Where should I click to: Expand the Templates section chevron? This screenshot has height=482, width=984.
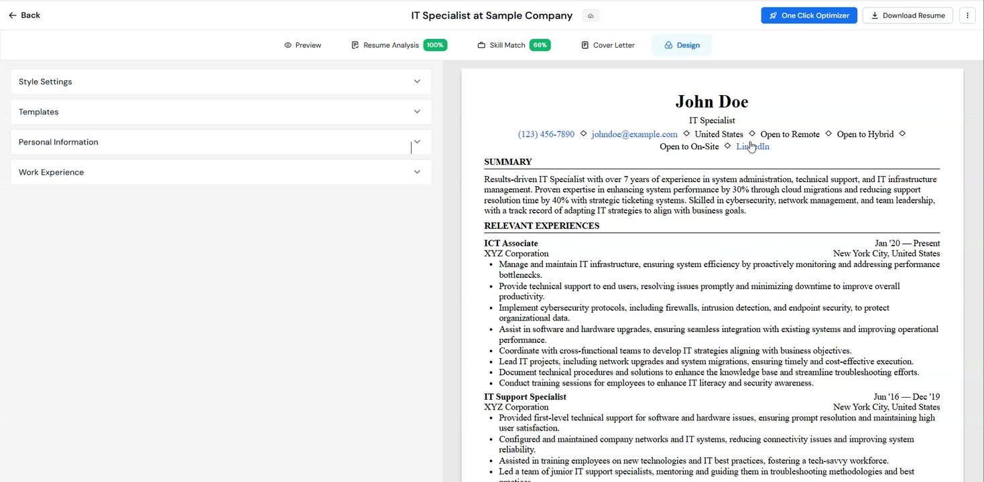coord(417,112)
